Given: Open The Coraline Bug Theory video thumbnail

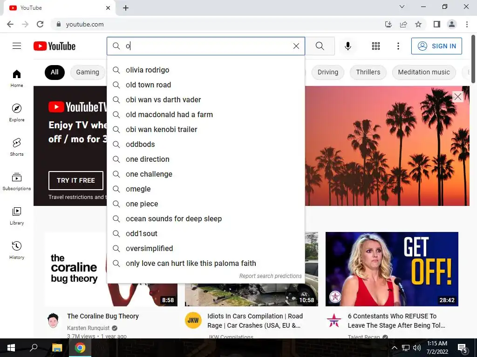Looking at the screenshot, I should coord(75,269).
